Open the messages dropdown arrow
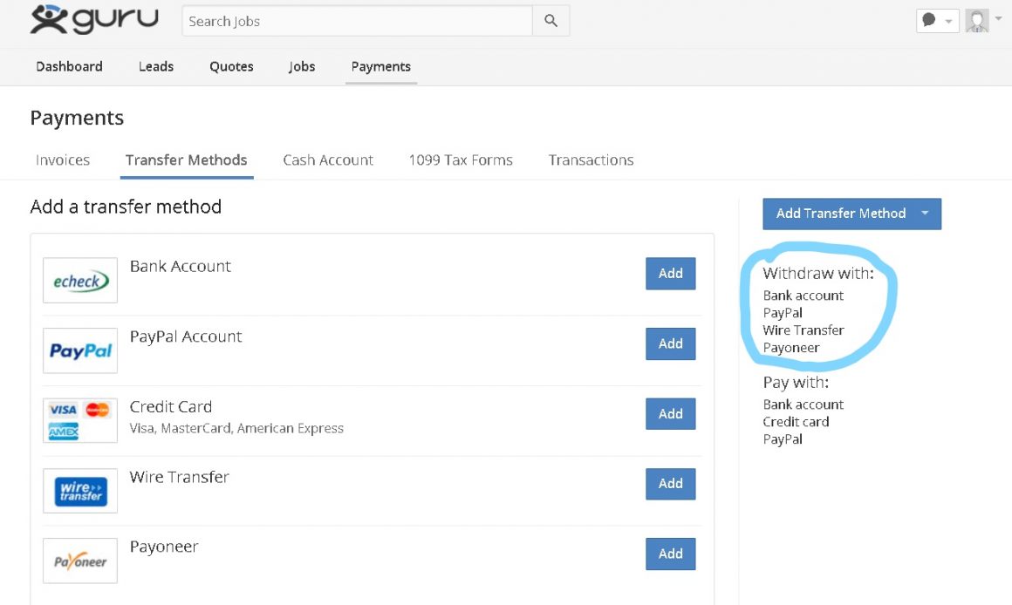Screen dimensions: 1012x605 tap(948, 21)
